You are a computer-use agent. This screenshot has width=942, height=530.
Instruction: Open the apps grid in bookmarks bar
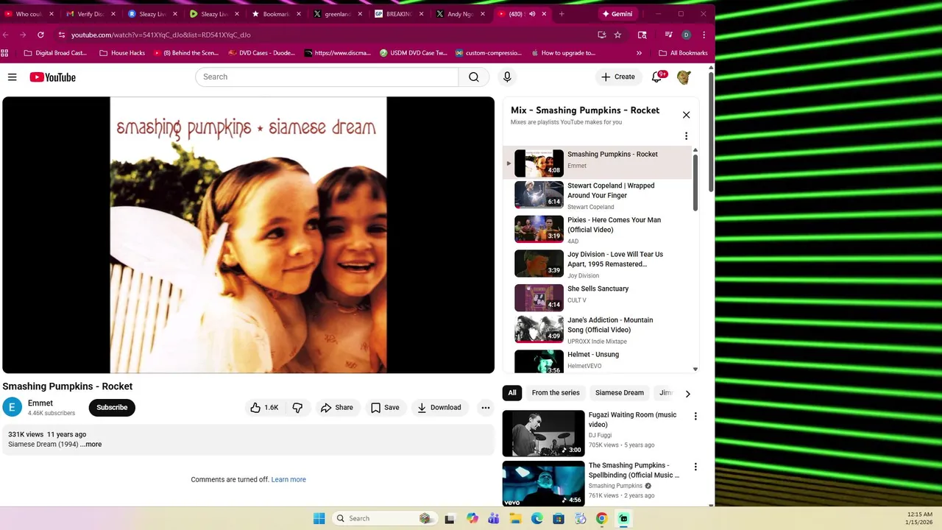(5, 53)
